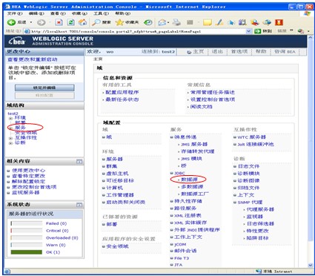Open the 查看 menu
Image resolution: width=315 pixels, height=276 pixels.
[x=58, y=13]
